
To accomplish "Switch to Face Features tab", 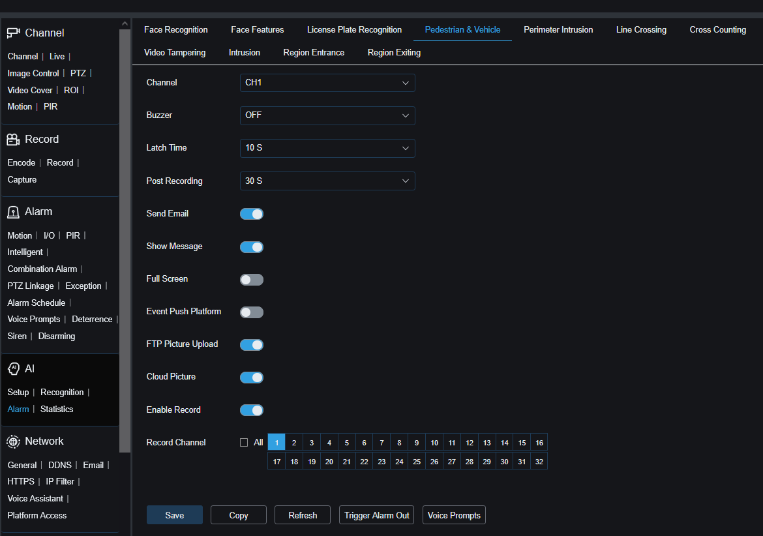I will [258, 30].
